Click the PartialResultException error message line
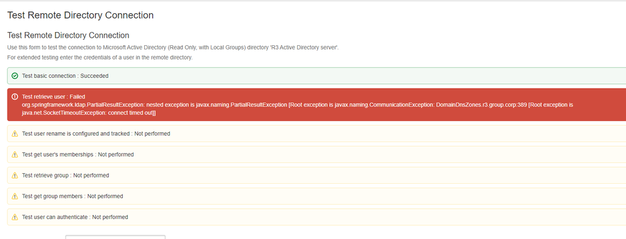This screenshot has width=626, height=239. coord(298,105)
